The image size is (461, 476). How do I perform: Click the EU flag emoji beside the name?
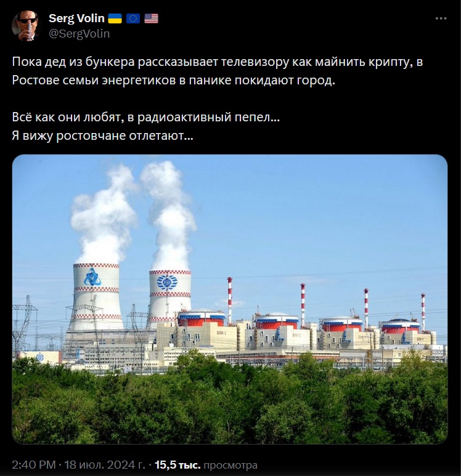[x=133, y=19]
